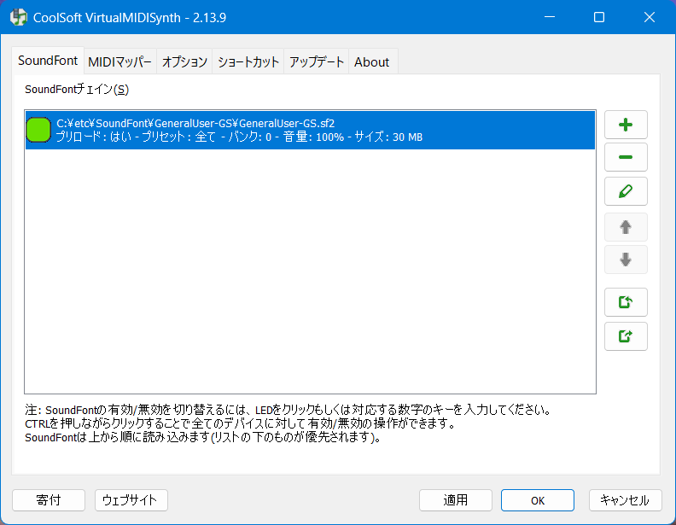
Task: Click the VirtualMIDISynth app icon in title bar
Action: click(x=19, y=17)
